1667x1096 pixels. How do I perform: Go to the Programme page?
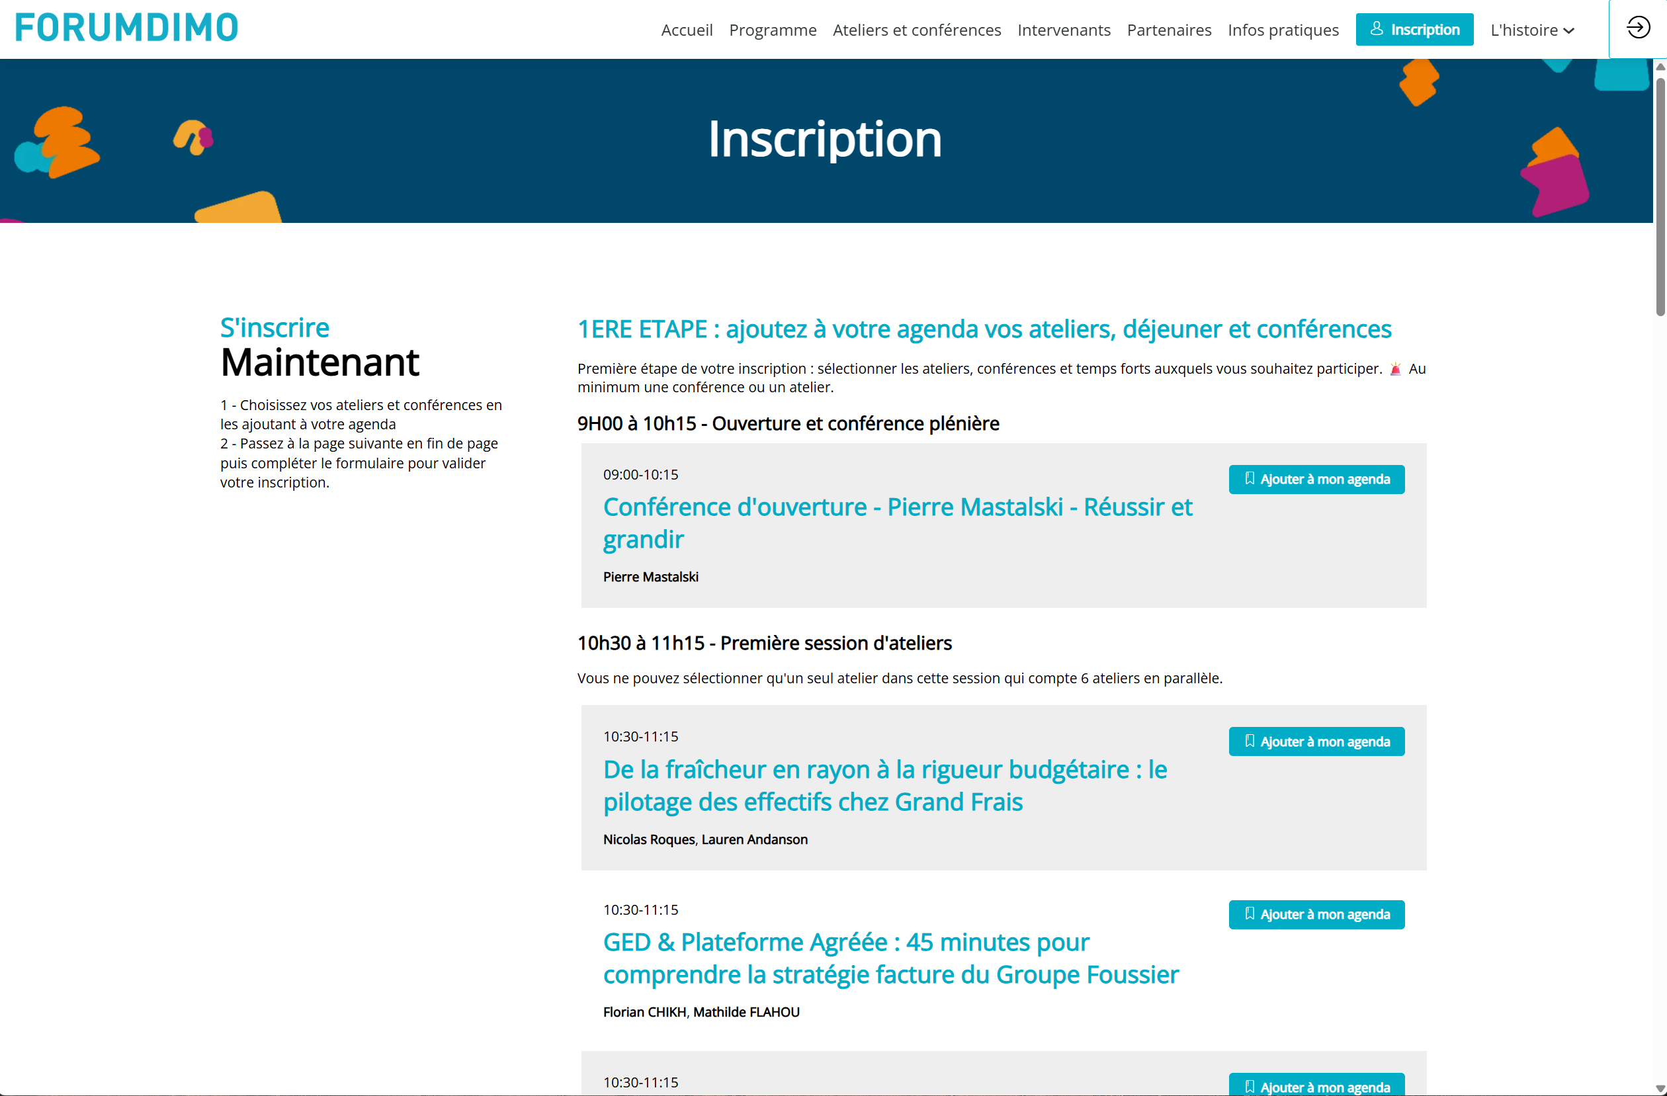(773, 30)
